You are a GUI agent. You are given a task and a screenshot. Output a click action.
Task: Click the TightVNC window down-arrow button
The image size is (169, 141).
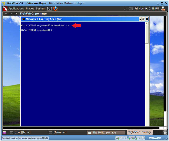11,13
